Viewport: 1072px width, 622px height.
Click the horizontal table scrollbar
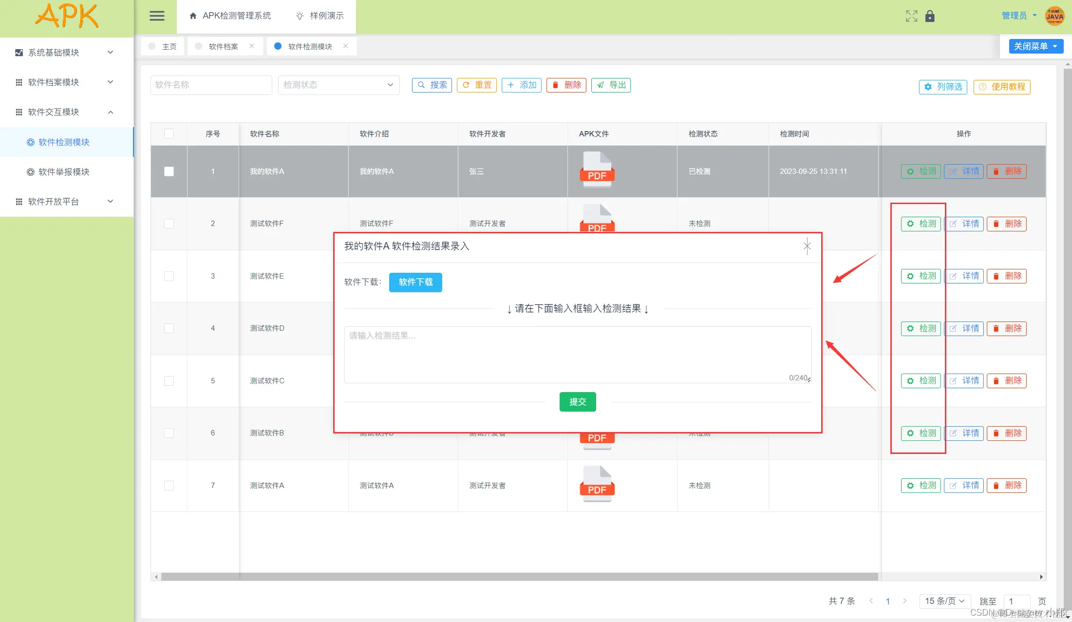pyautogui.click(x=519, y=577)
